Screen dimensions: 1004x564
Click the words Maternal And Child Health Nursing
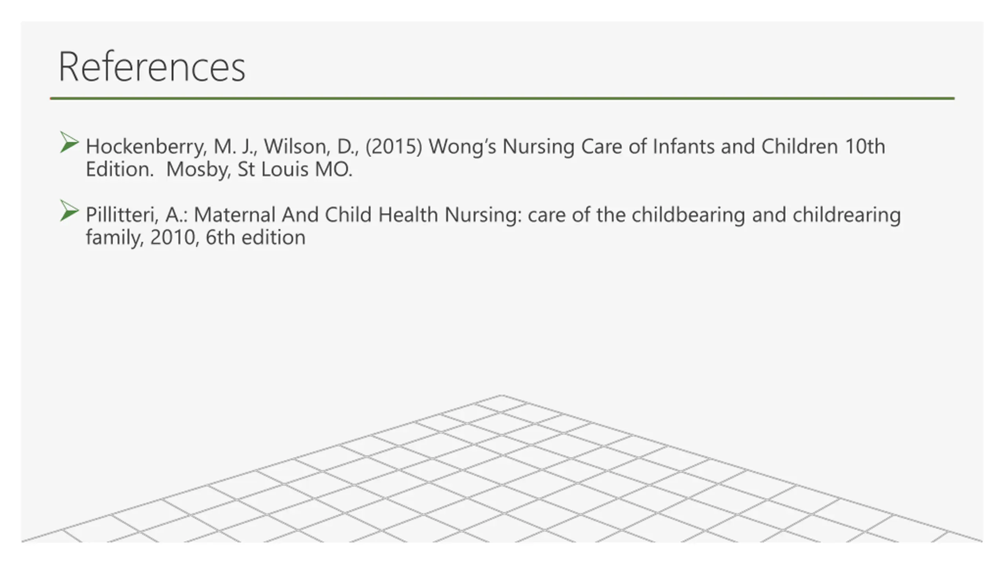[358, 215]
